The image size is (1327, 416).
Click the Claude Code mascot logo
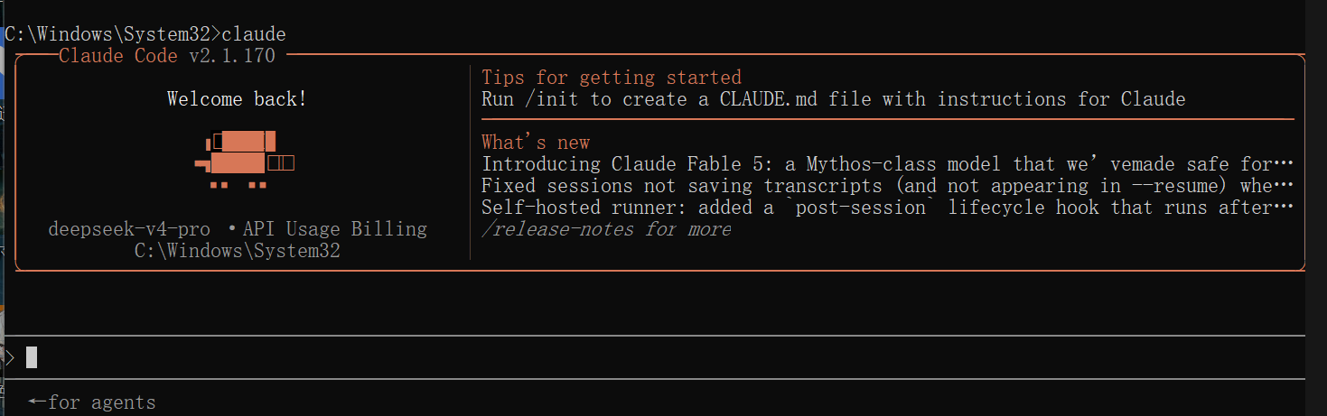(x=245, y=160)
